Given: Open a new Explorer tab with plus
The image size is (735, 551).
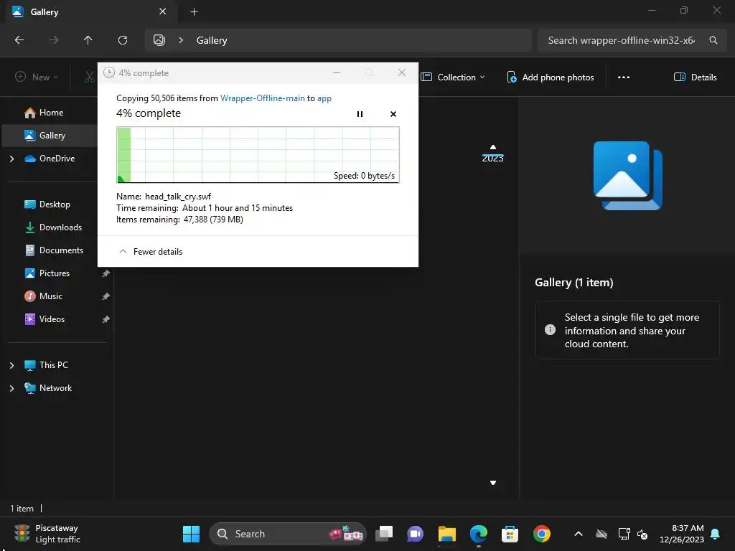Looking at the screenshot, I should point(194,12).
